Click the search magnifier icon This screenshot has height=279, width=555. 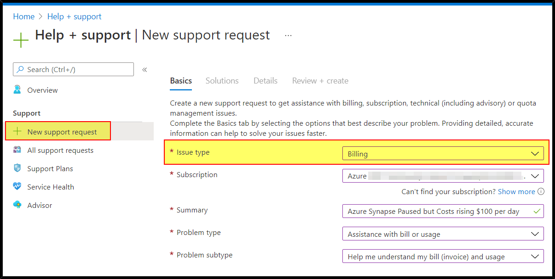coord(20,69)
